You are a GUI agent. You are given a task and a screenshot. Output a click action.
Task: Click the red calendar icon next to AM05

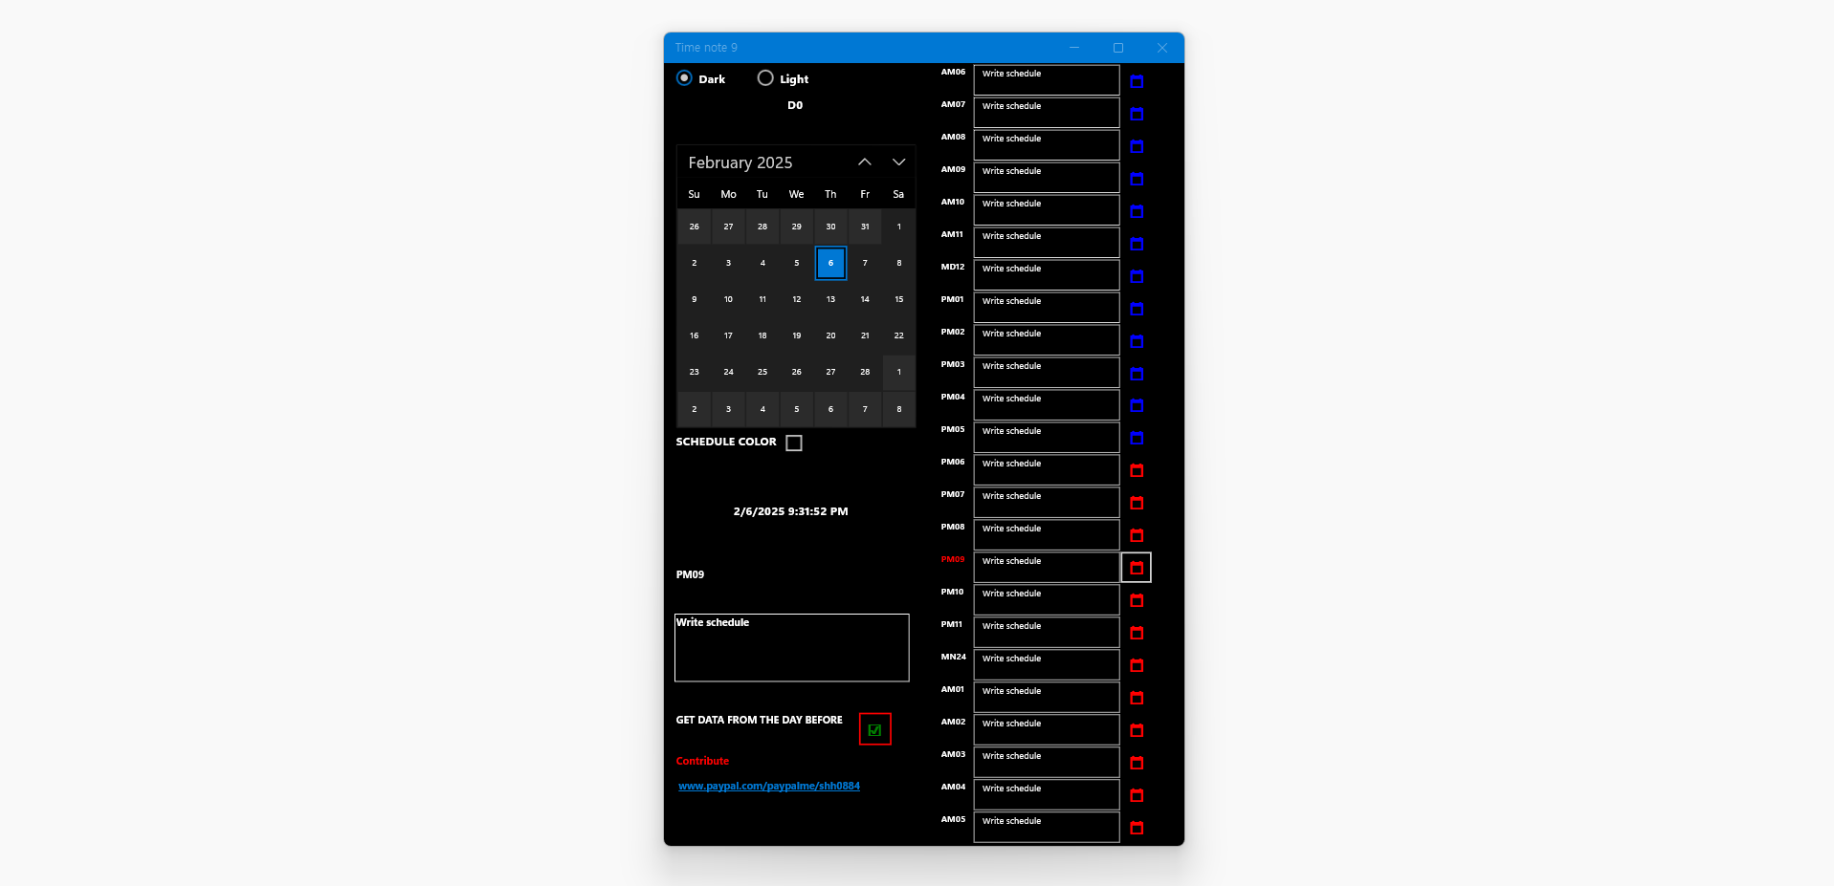tap(1137, 829)
